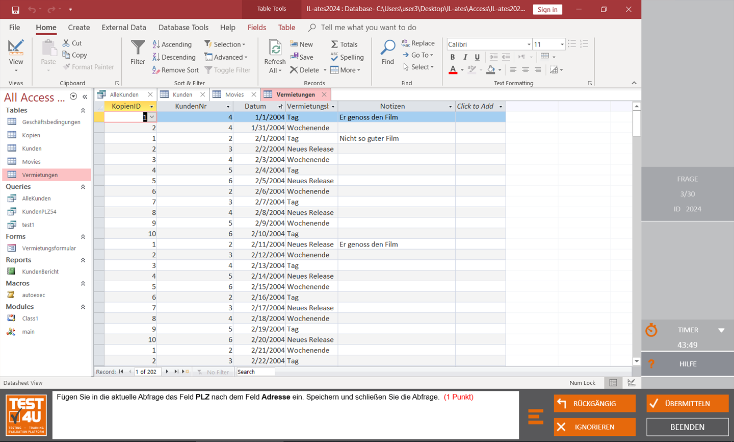Close the Vermietungen document tab
The image size is (734, 442).
(324, 94)
